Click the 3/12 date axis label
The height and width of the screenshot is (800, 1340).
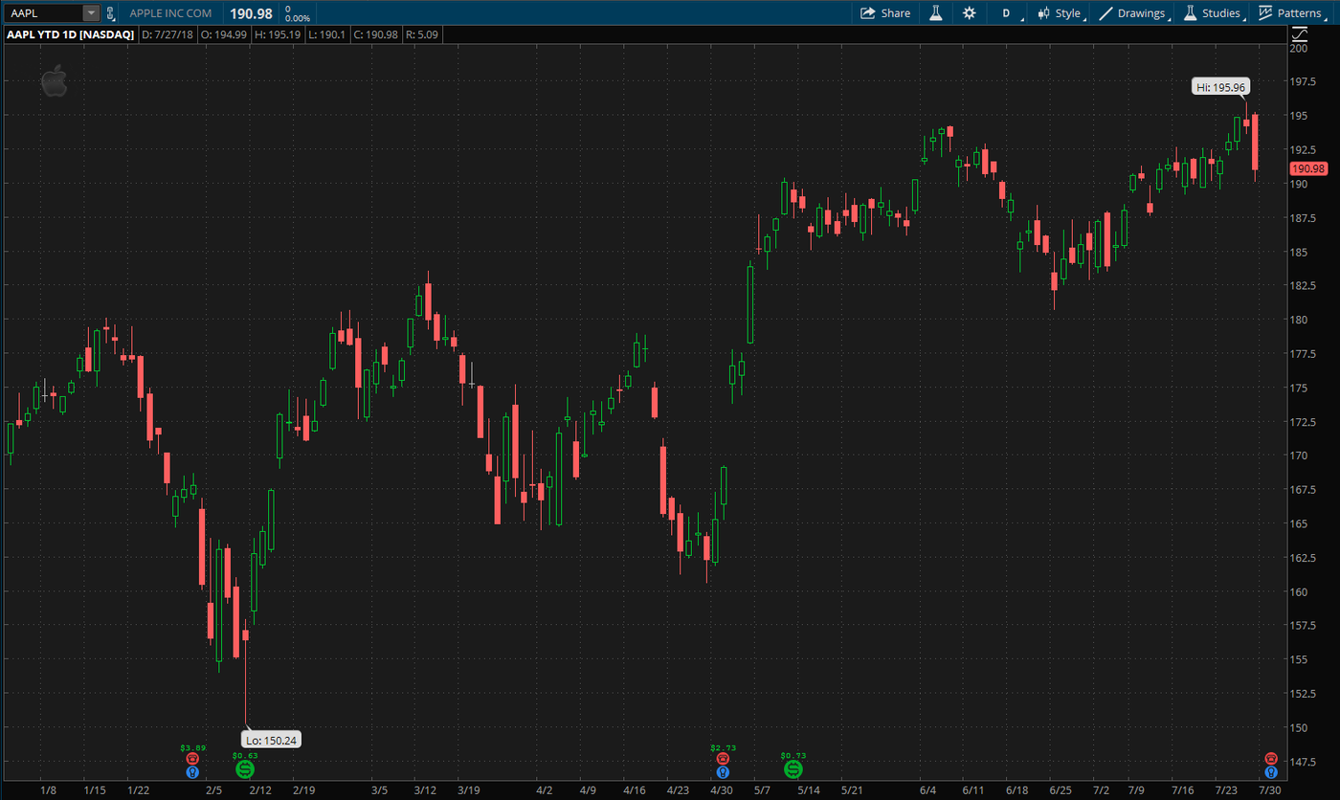(x=425, y=790)
